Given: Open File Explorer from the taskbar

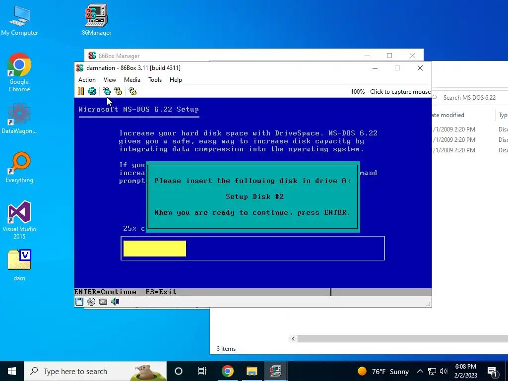Looking at the screenshot, I should coord(252,371).
